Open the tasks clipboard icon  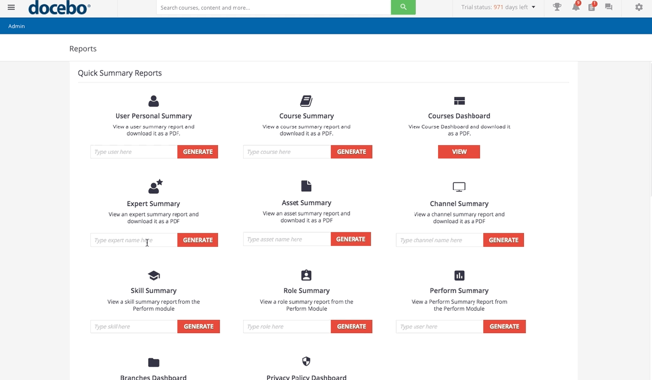[x=591, y=7]
